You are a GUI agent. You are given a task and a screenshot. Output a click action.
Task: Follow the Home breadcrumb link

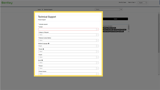[x=39, y=9]
